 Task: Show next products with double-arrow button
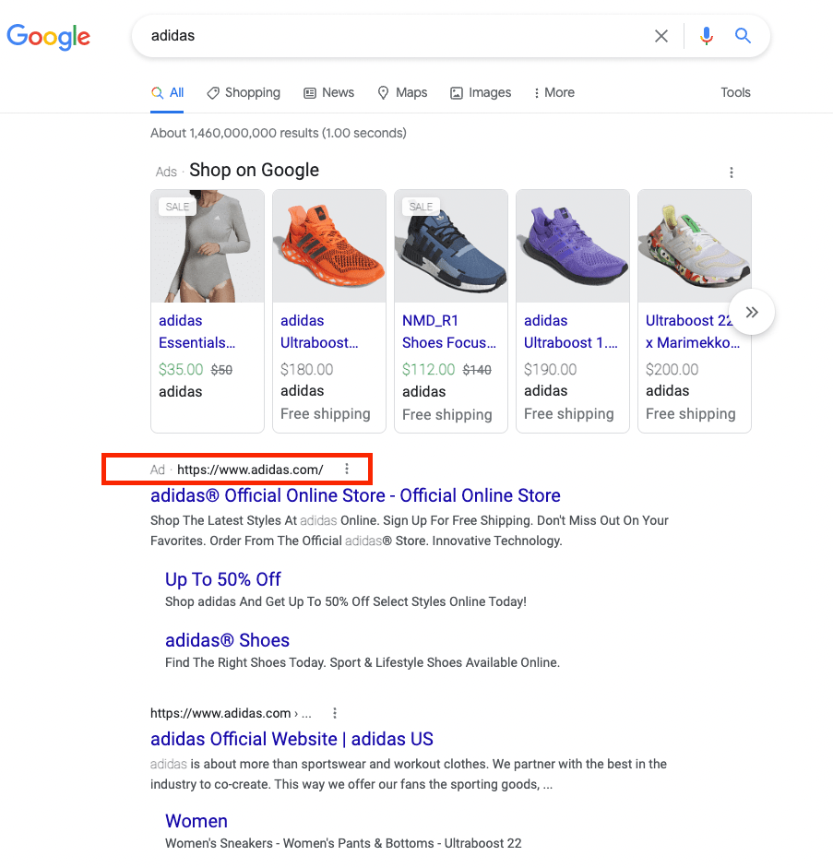click(x=752, y=312)
